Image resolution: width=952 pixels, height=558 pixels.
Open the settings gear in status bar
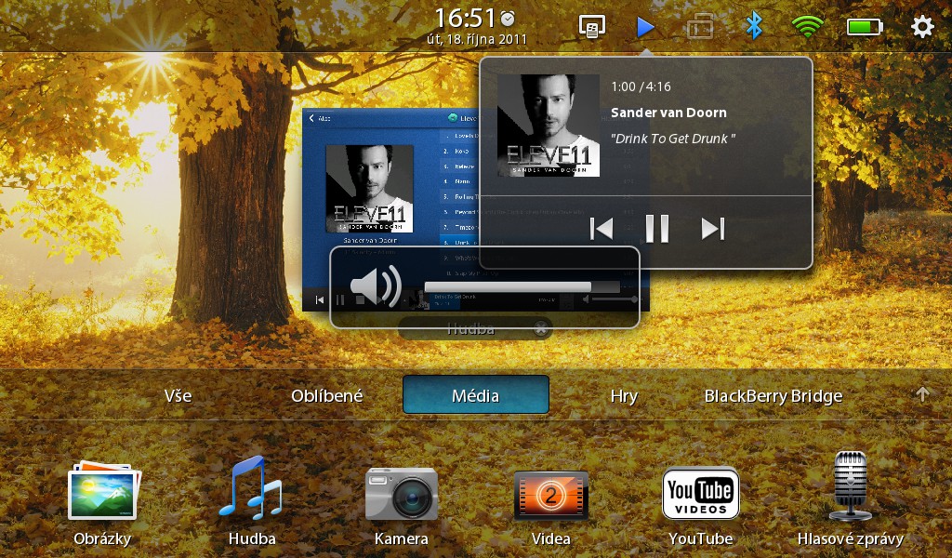[x=922, y=27]
